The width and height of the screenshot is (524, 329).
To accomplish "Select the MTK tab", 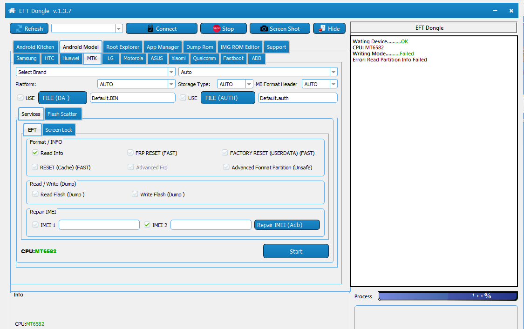I will pyautogui.click(x=92, y=58).
